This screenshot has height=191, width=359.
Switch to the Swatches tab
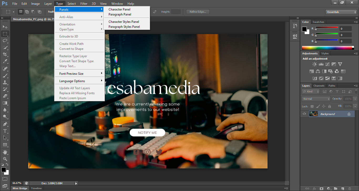pos(318,22)
